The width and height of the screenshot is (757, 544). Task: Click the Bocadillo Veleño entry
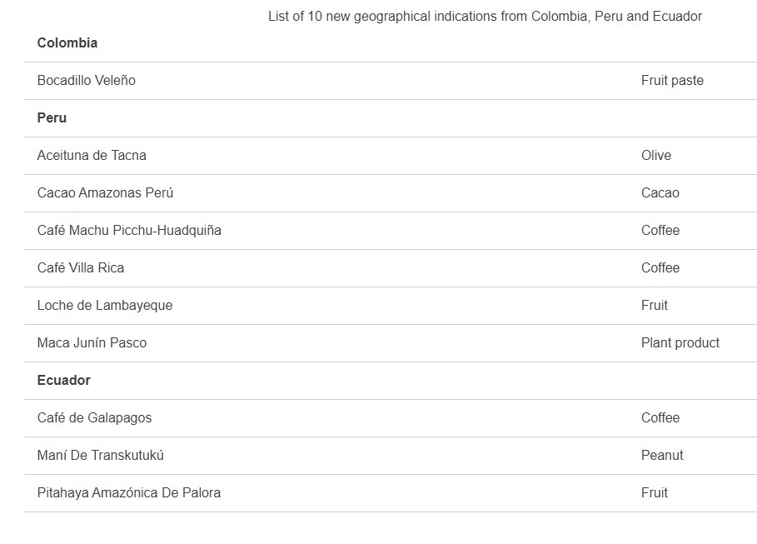[x=87, y=80]
